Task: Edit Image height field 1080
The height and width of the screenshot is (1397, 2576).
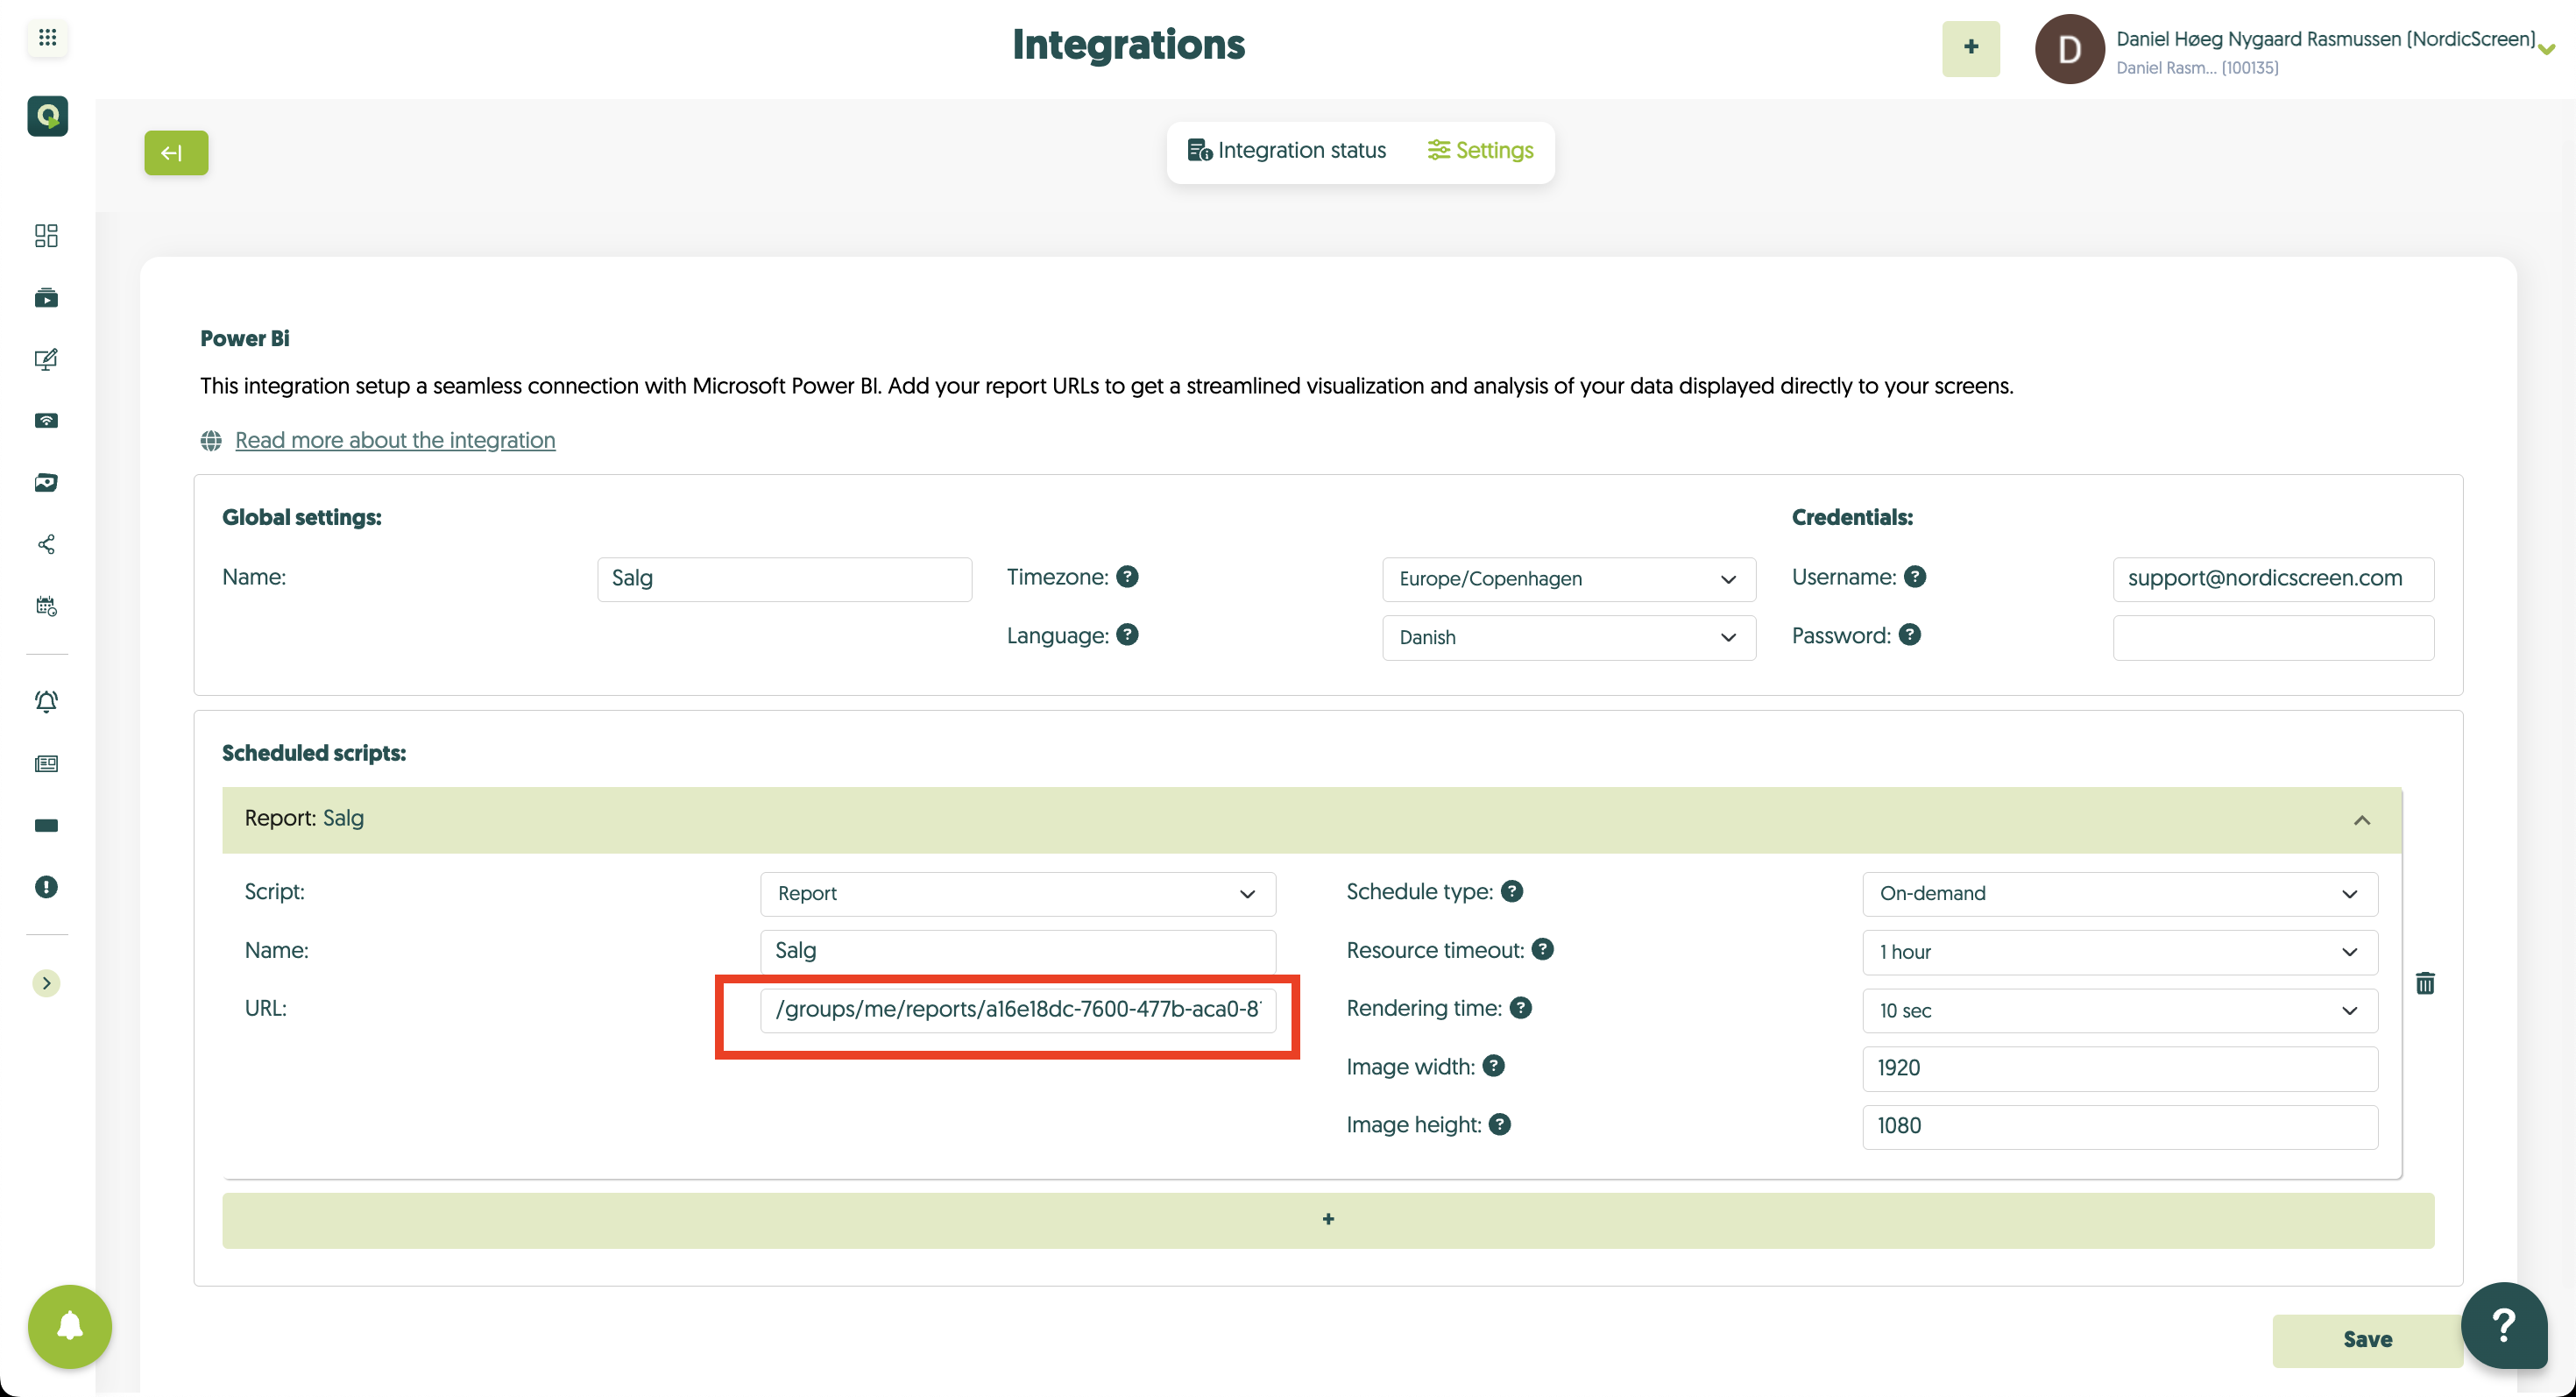Action: (2120, 1127)
